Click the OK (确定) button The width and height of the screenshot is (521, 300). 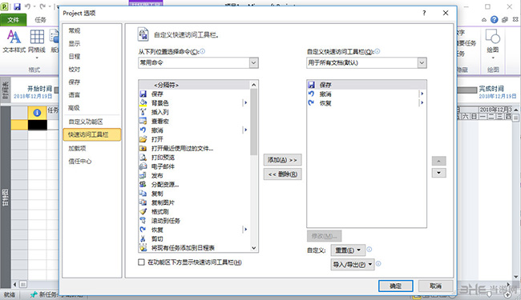(395, 286)
